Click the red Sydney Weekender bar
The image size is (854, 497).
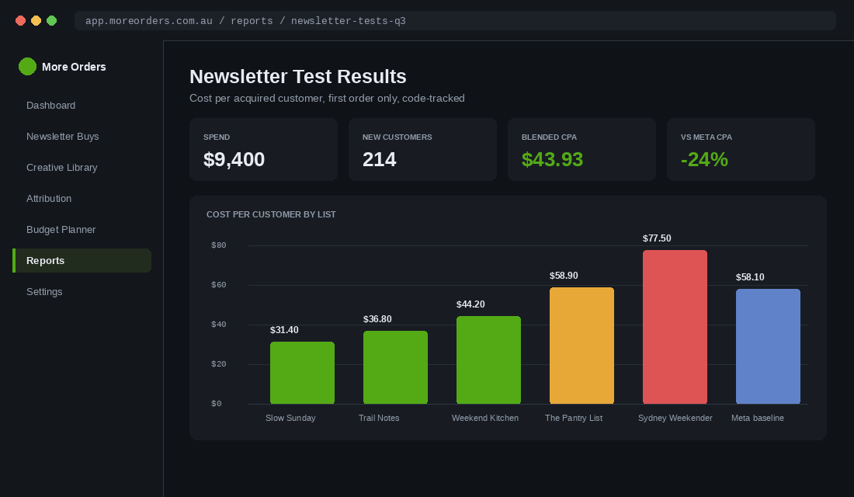tap(675, 327)
